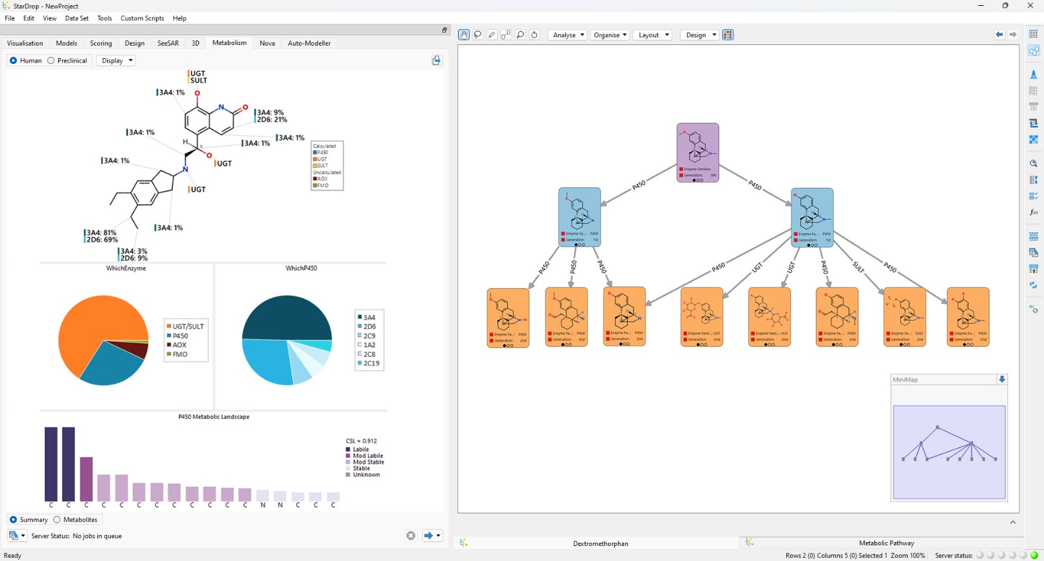
Task: Select the Human radio button
Action: pyautogui.click(x=26, y=60)
